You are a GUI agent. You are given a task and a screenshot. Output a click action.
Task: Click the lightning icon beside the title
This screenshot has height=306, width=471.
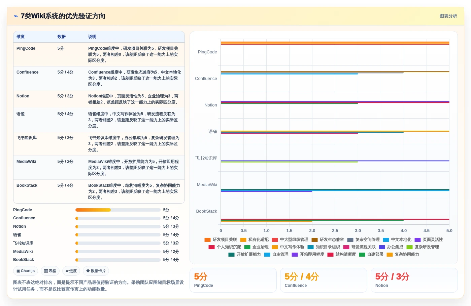coord(16,16)
